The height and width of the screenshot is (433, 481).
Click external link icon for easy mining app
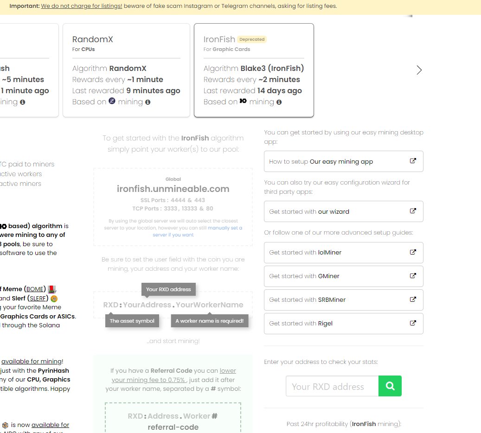(413, 161)
